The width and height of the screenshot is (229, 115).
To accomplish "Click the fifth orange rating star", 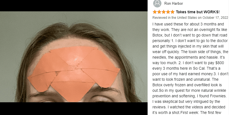I will click(172, 12).
